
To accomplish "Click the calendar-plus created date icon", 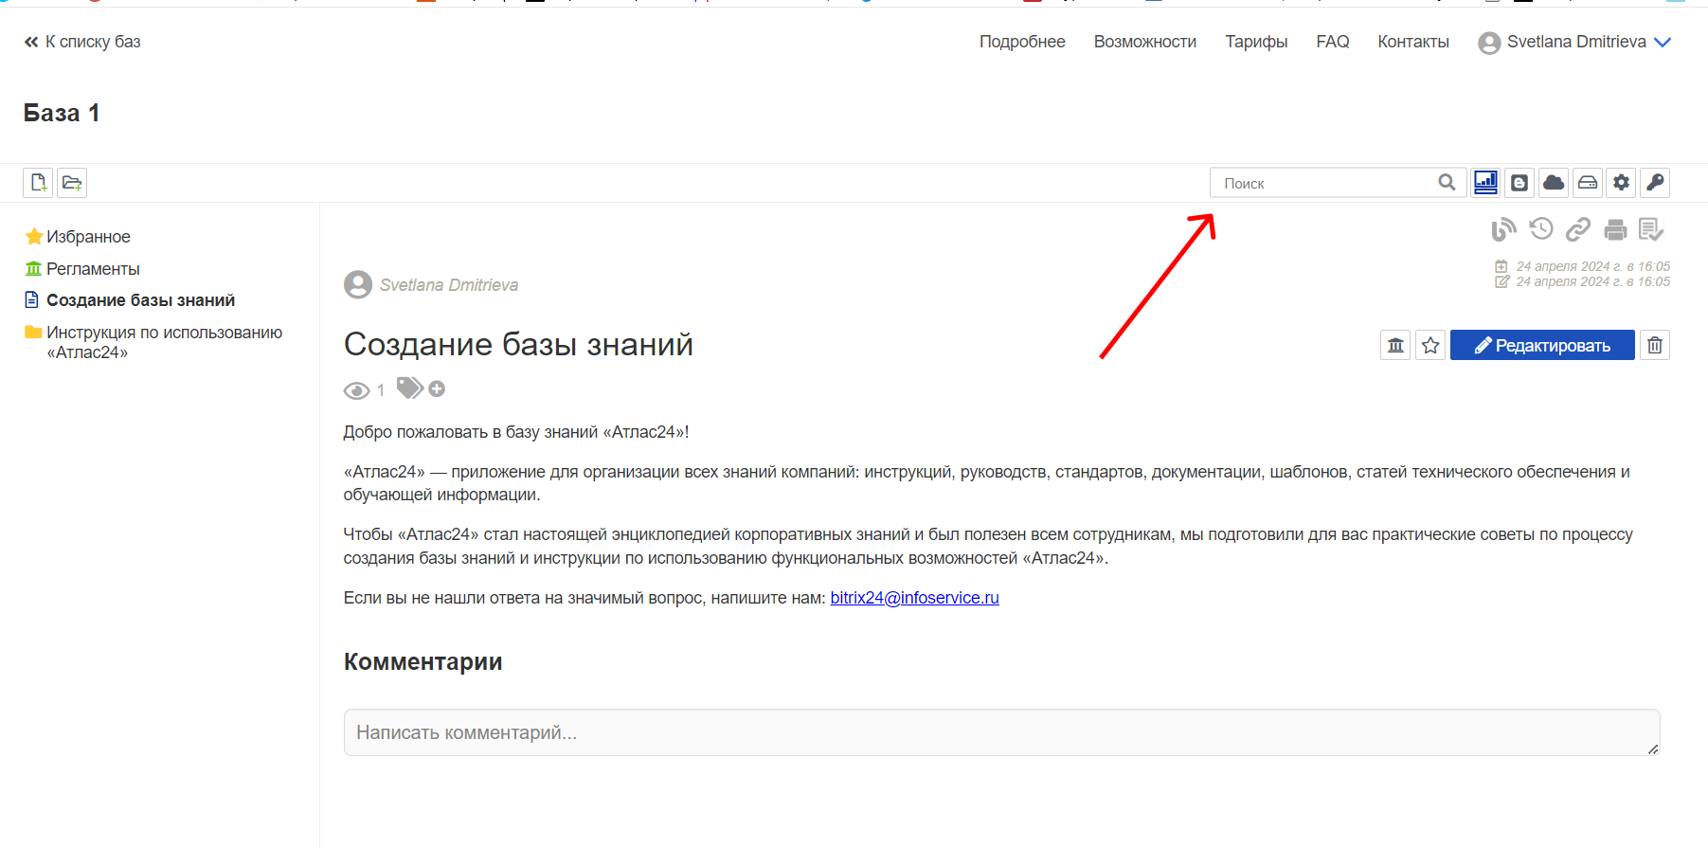I will click(1501, 266).
